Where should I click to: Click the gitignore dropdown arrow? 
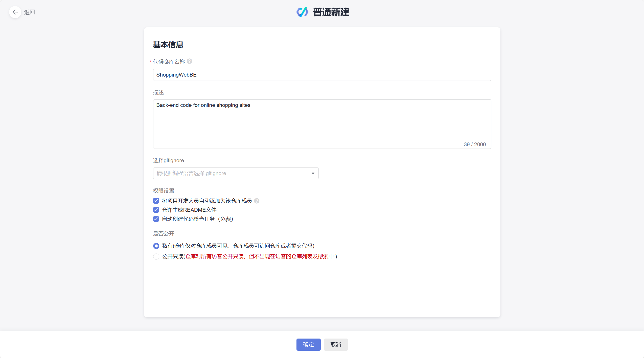313,173
